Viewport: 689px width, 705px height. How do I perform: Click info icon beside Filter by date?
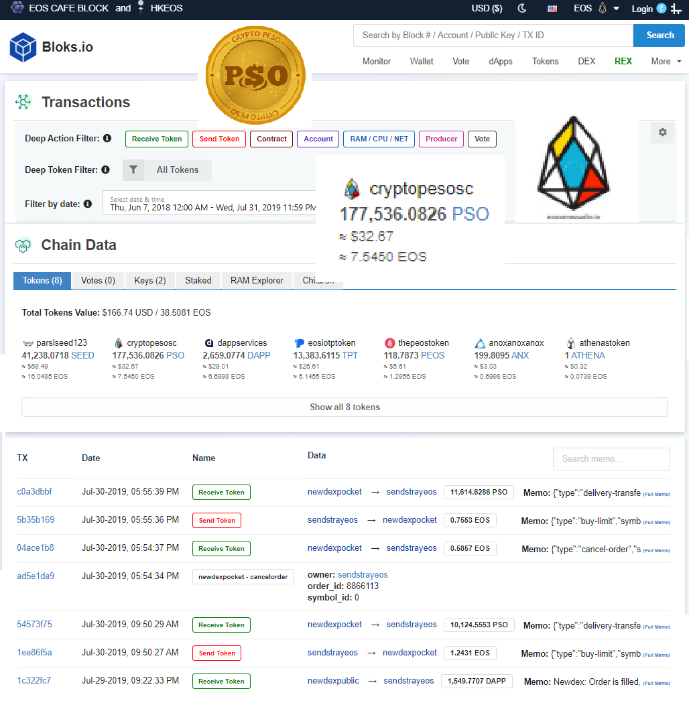(x=88, y=204)
